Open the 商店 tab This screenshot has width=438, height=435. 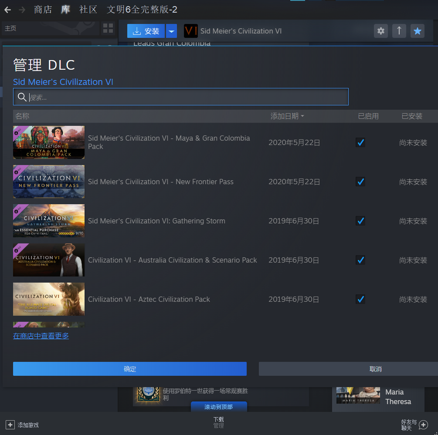(x=43, y=10)
